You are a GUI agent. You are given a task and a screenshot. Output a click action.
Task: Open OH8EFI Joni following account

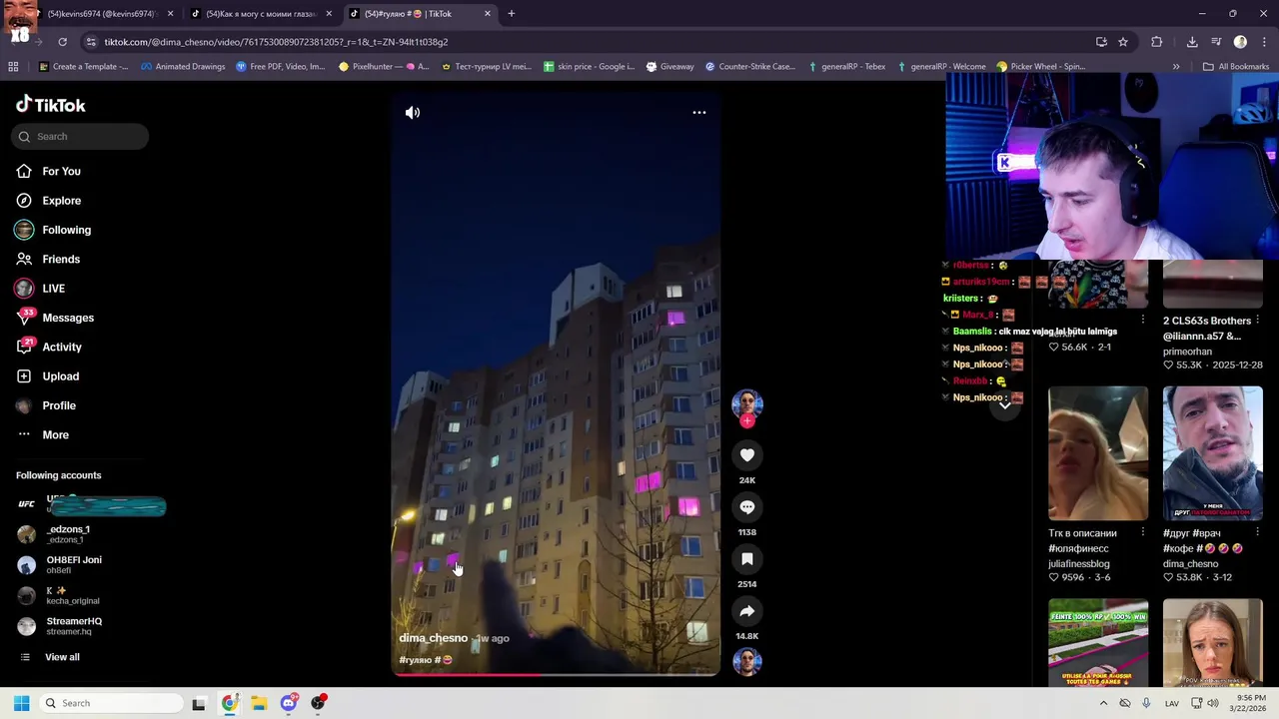pos(73,564)
